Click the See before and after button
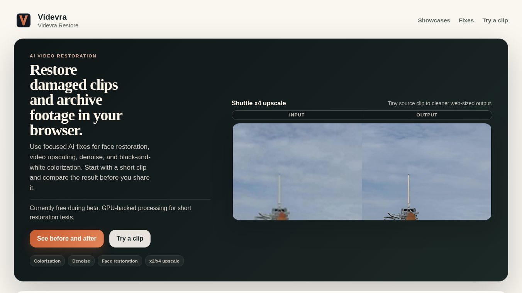Screen dimensions: 522x293 67,239
